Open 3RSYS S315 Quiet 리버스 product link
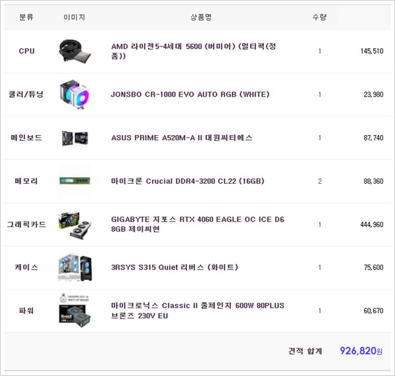Viewport: 395px width, 376px height. [174, 267]
